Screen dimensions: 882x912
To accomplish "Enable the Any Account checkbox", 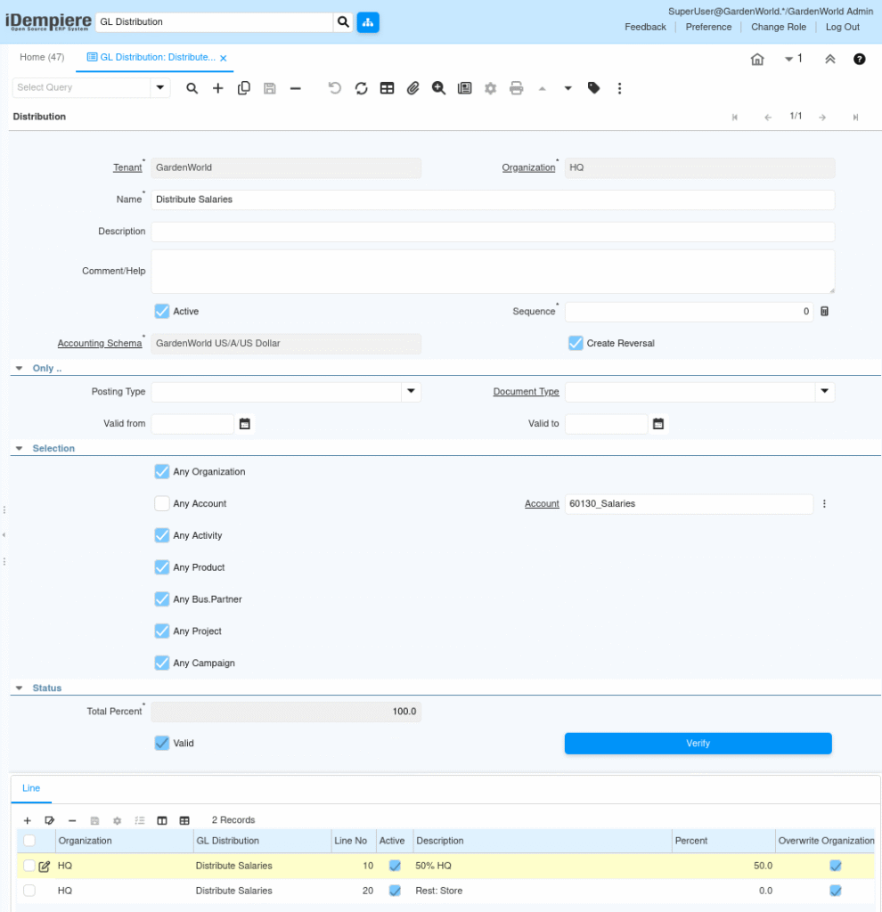I will (162, 504).
